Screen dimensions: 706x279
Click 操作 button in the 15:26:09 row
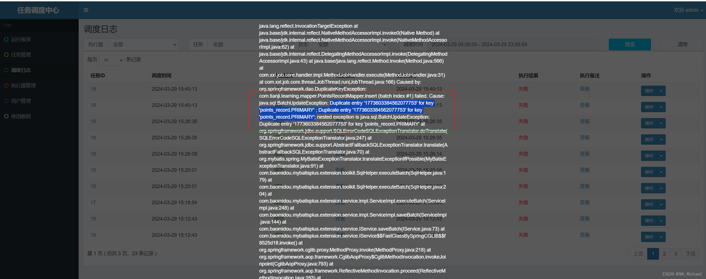tap(649, 156)
